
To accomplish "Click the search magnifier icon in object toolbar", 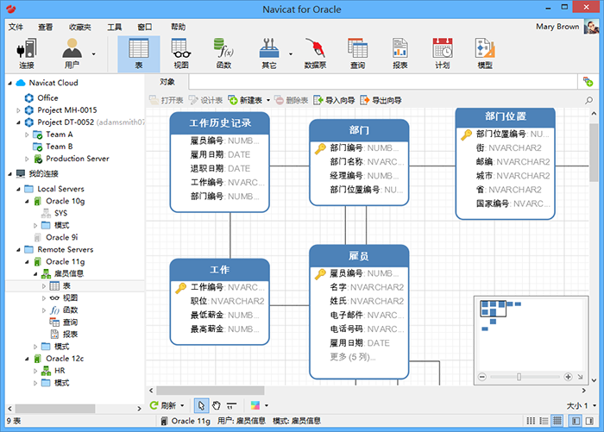I will coord(588,101).
